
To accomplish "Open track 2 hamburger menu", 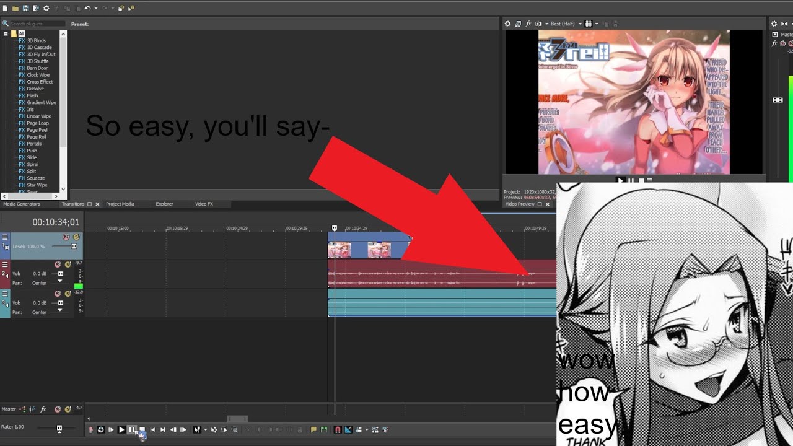I will coord(5,264).
